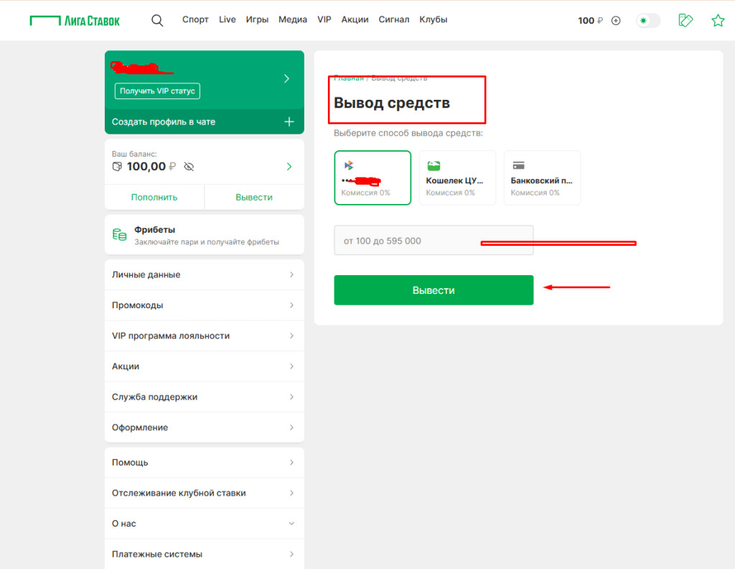Open the VIP menu item

[x=324, y=19]
